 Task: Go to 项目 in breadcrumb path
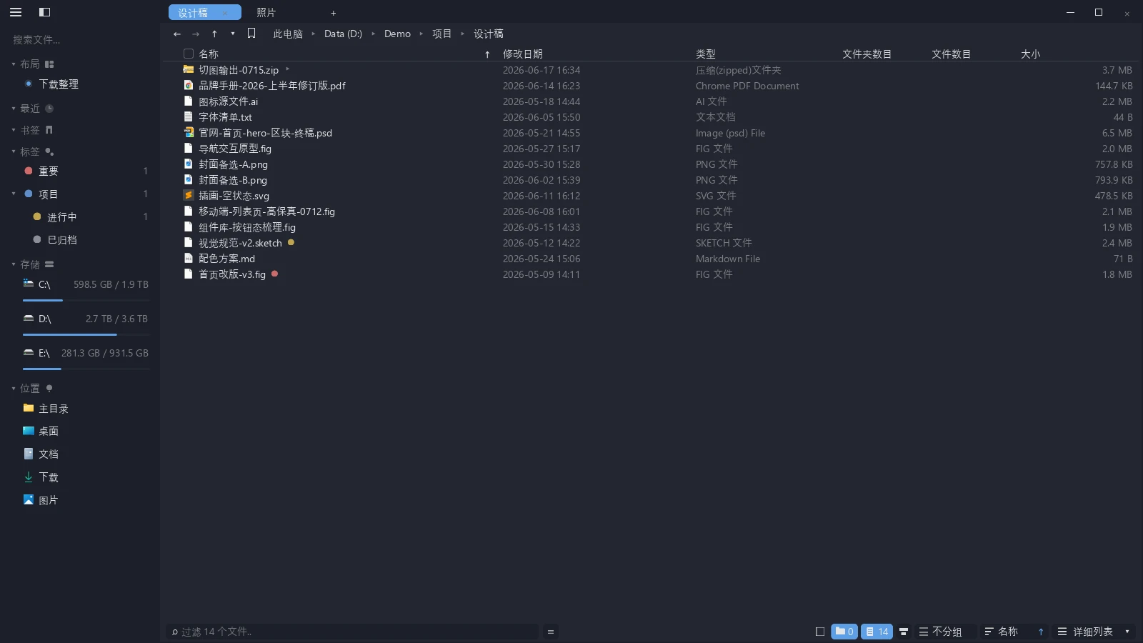(441, 34)
